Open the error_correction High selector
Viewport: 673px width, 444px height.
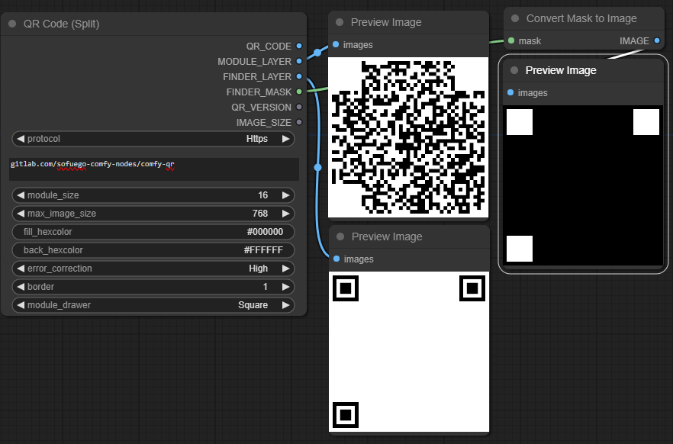(x=153, y=269)
